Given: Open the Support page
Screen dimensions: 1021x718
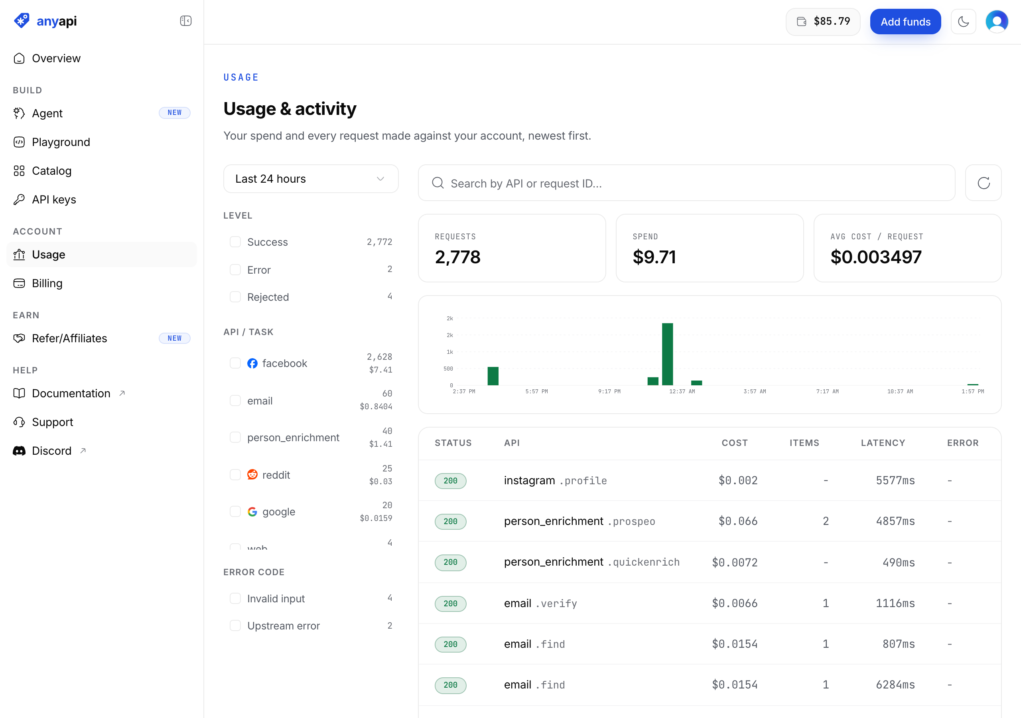Looking at the screenshot, I should pyautogui.click(x=101, y=422).
